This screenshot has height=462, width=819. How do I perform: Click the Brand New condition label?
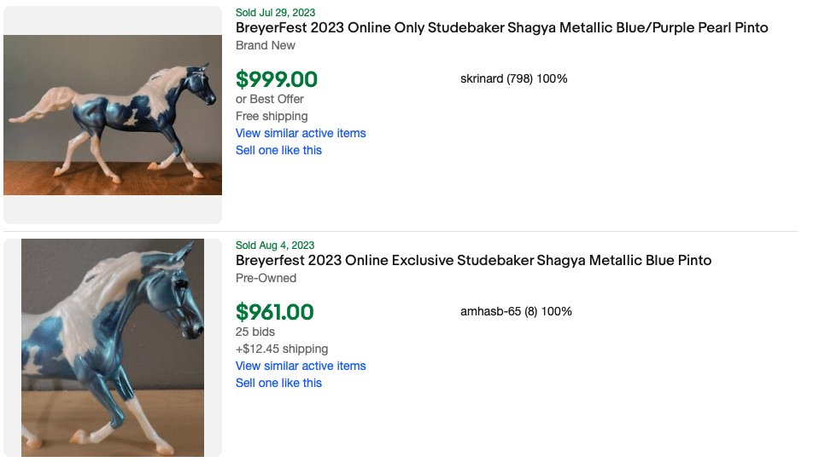(x=266, y=45)
